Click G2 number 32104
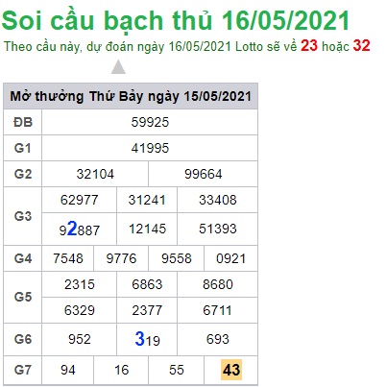The image size is (387, 387). click(95, 174)
